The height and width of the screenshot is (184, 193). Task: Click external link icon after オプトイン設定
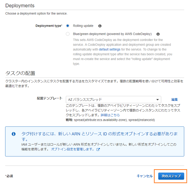[x=98, y=150]
